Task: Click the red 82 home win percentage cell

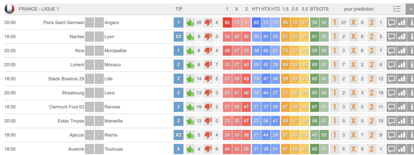Action: coord(227,23)
